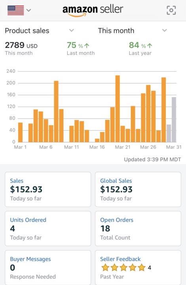Open the Seller Feedback card
Image resolution: width=186 pixels, height=285 pixels.
coord(138,268)
